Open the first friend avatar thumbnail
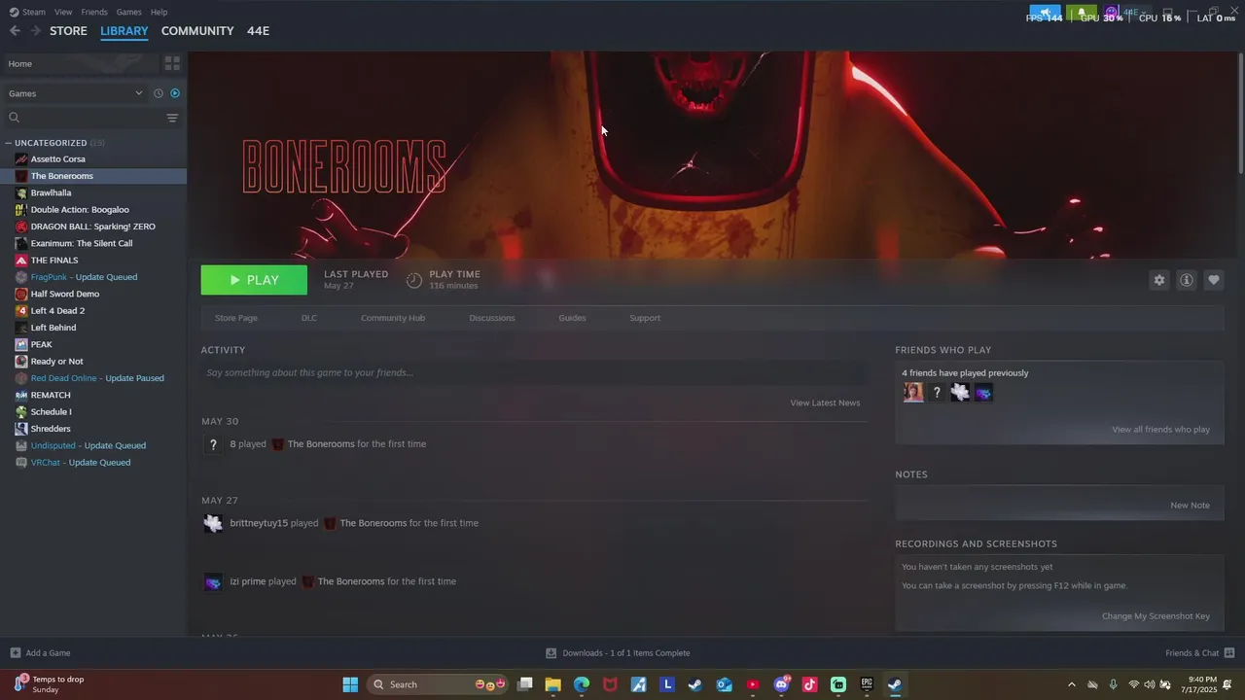The image size is (1245, 700). tap(913, 393)
